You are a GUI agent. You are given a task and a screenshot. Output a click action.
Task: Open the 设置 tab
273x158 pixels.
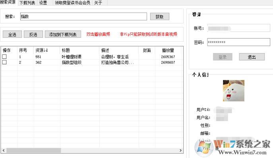tap(43, 3)
